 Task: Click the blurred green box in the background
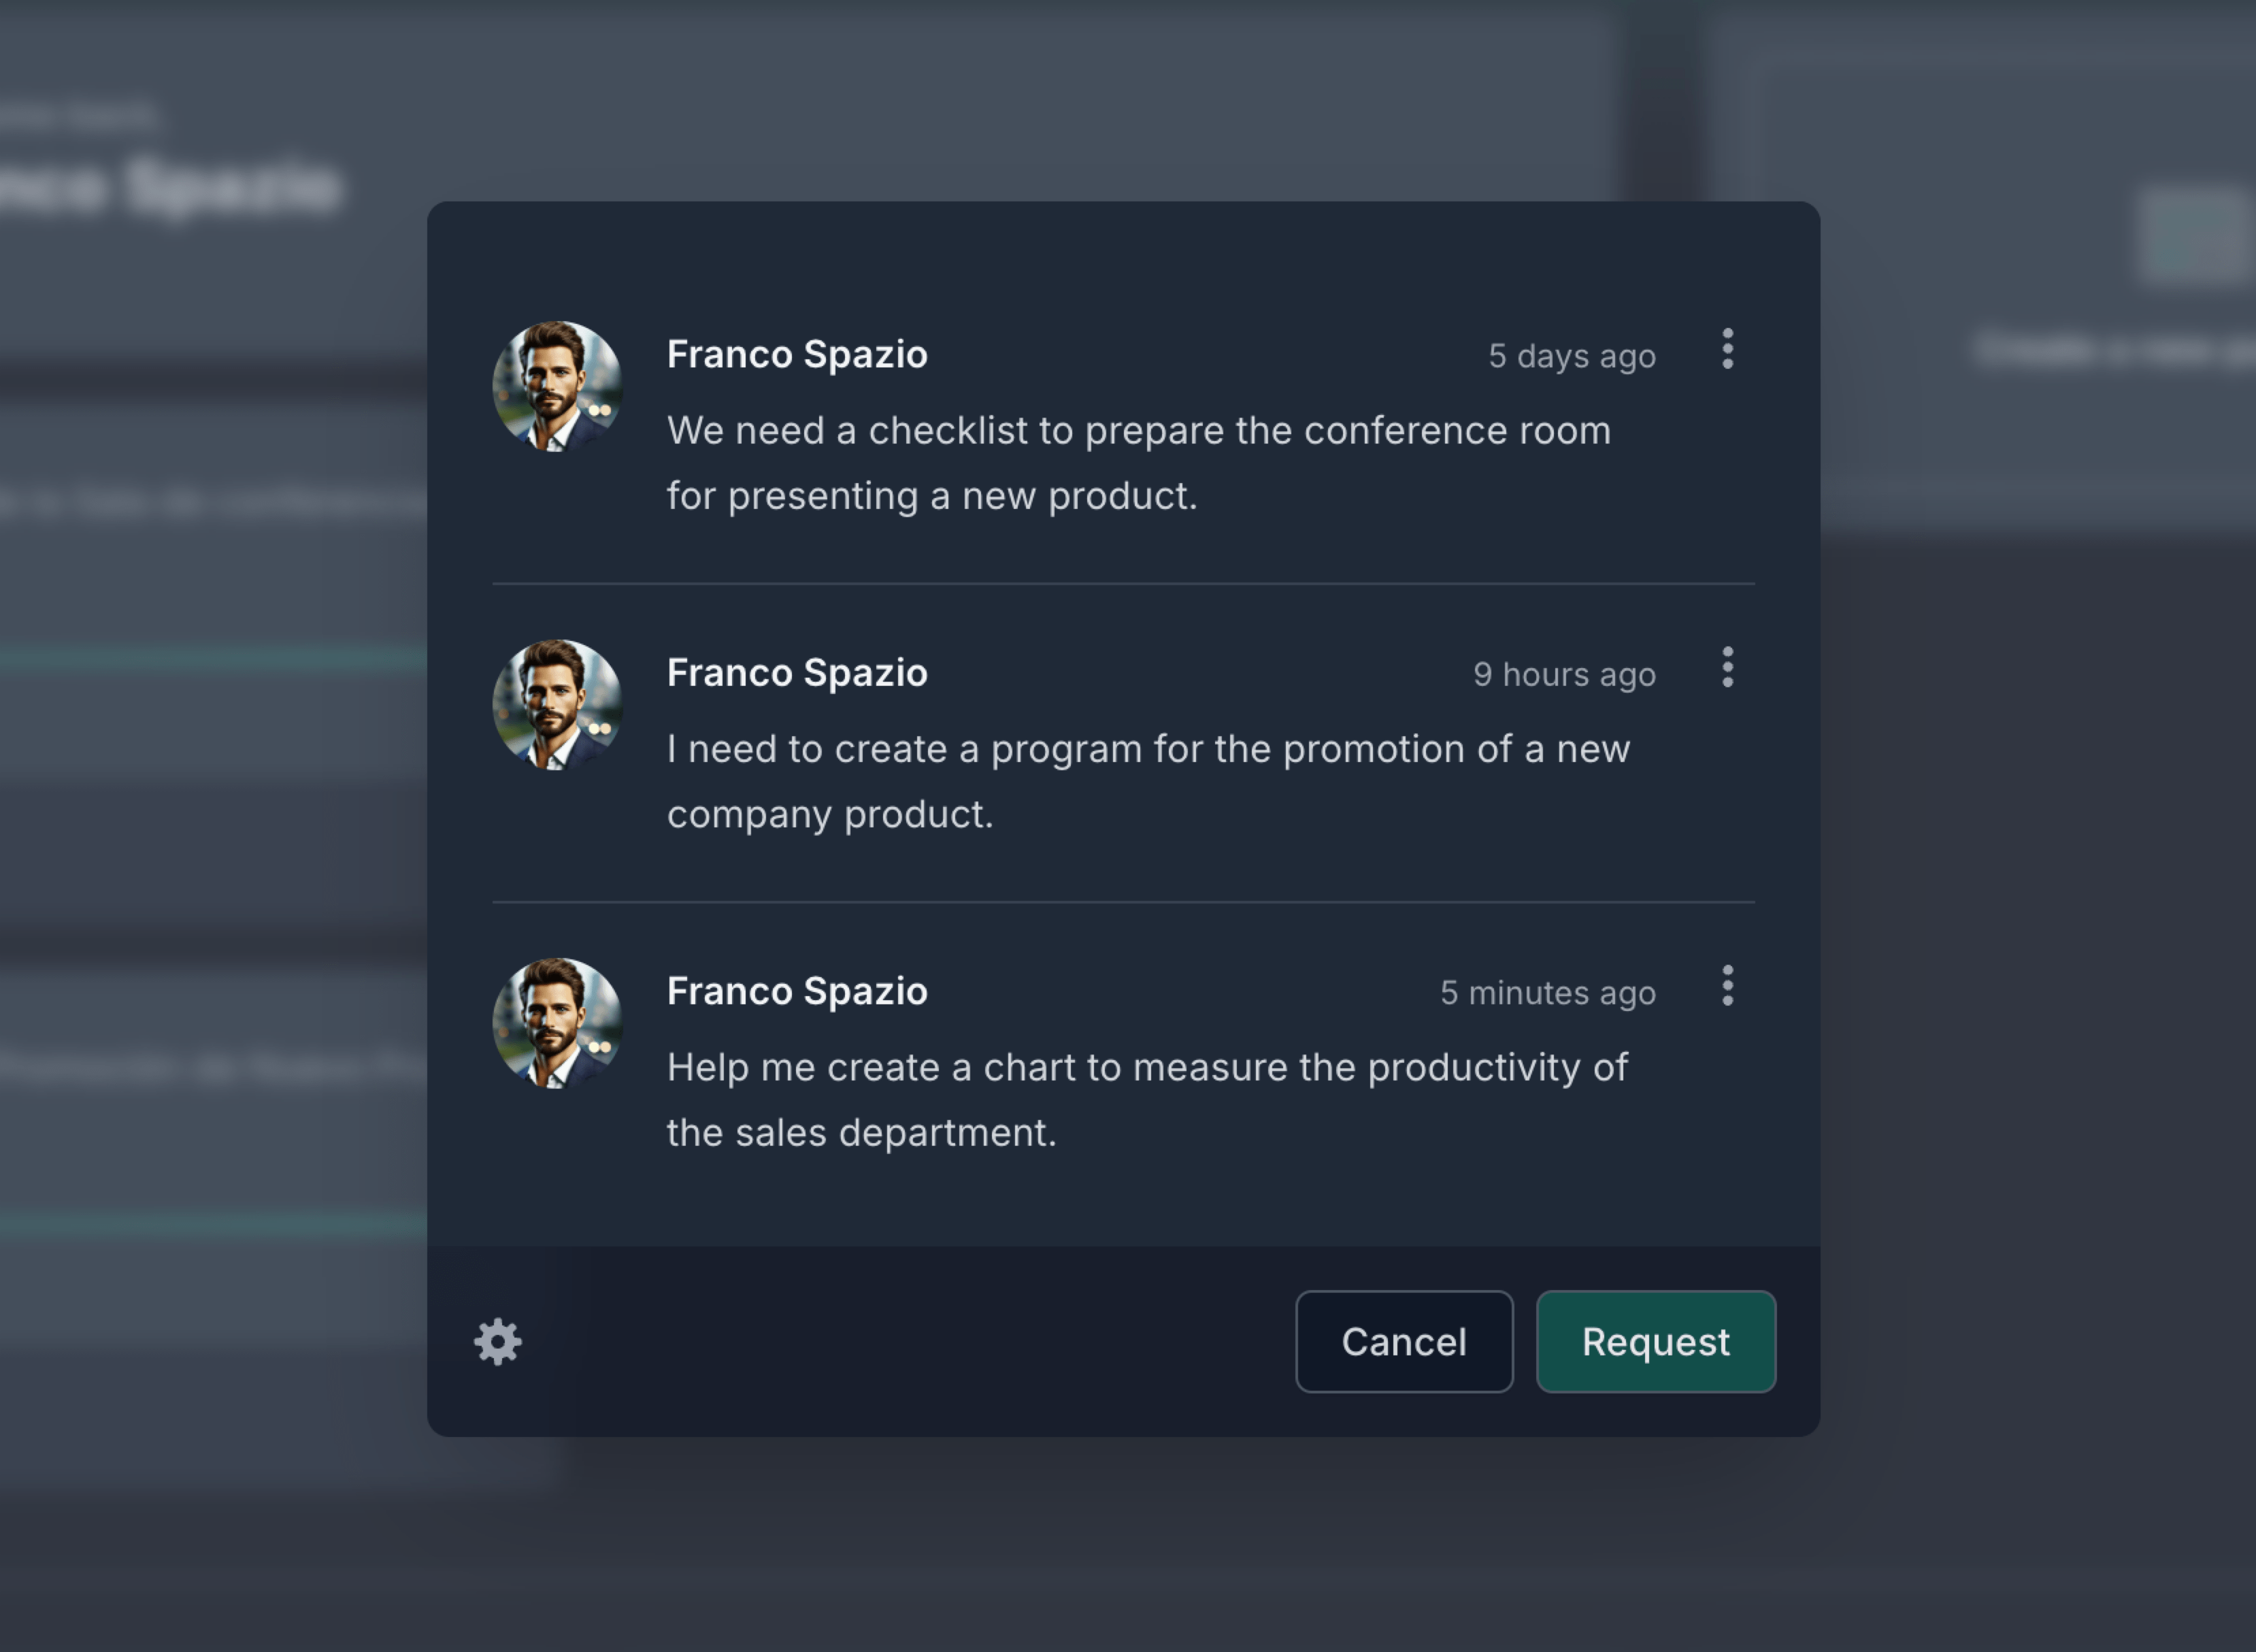tap(2192, 236)
